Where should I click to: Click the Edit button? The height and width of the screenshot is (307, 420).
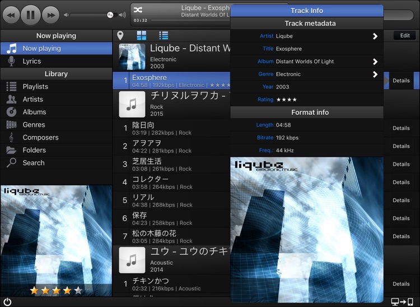[405, 36]
